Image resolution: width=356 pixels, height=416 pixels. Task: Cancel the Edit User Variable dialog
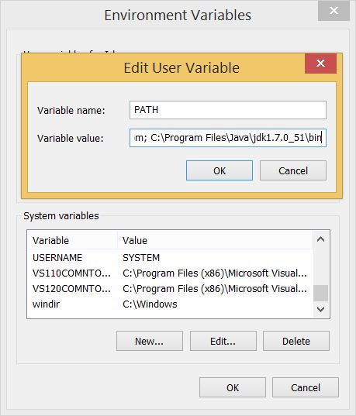coord(293,170)
